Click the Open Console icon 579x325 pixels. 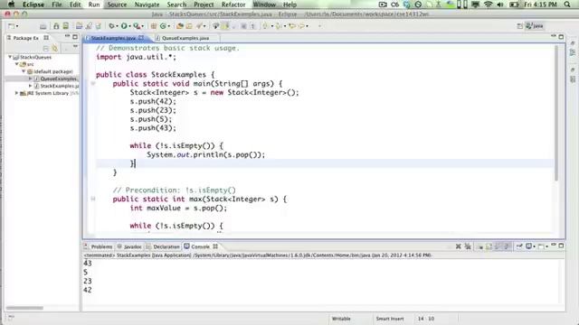(541, 246)
